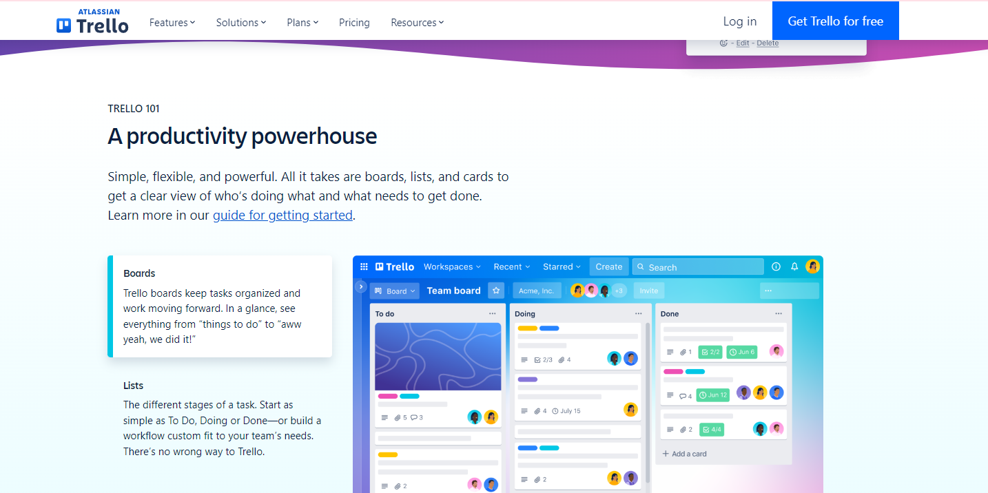Click the comments badge showing 4 in Done
The width and height of the screenshot is (988, 493).
(686, 395)
